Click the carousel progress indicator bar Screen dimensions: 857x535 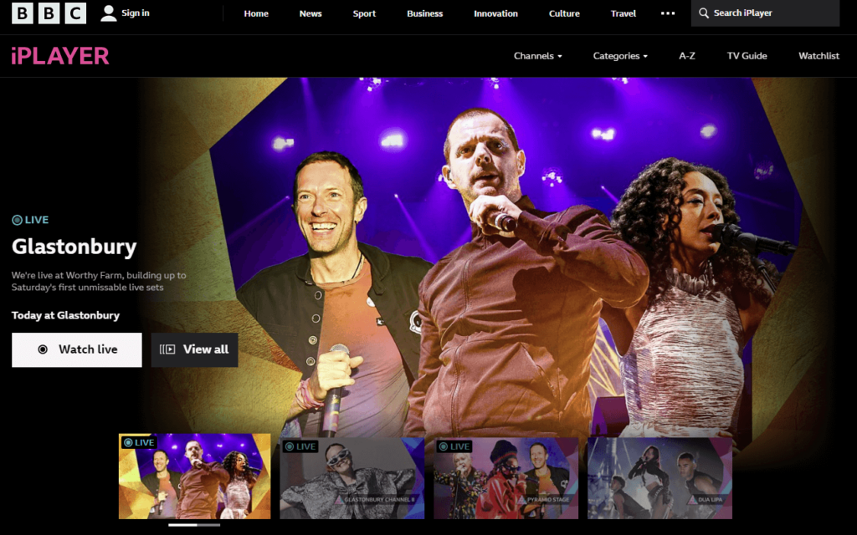[194, 525]
